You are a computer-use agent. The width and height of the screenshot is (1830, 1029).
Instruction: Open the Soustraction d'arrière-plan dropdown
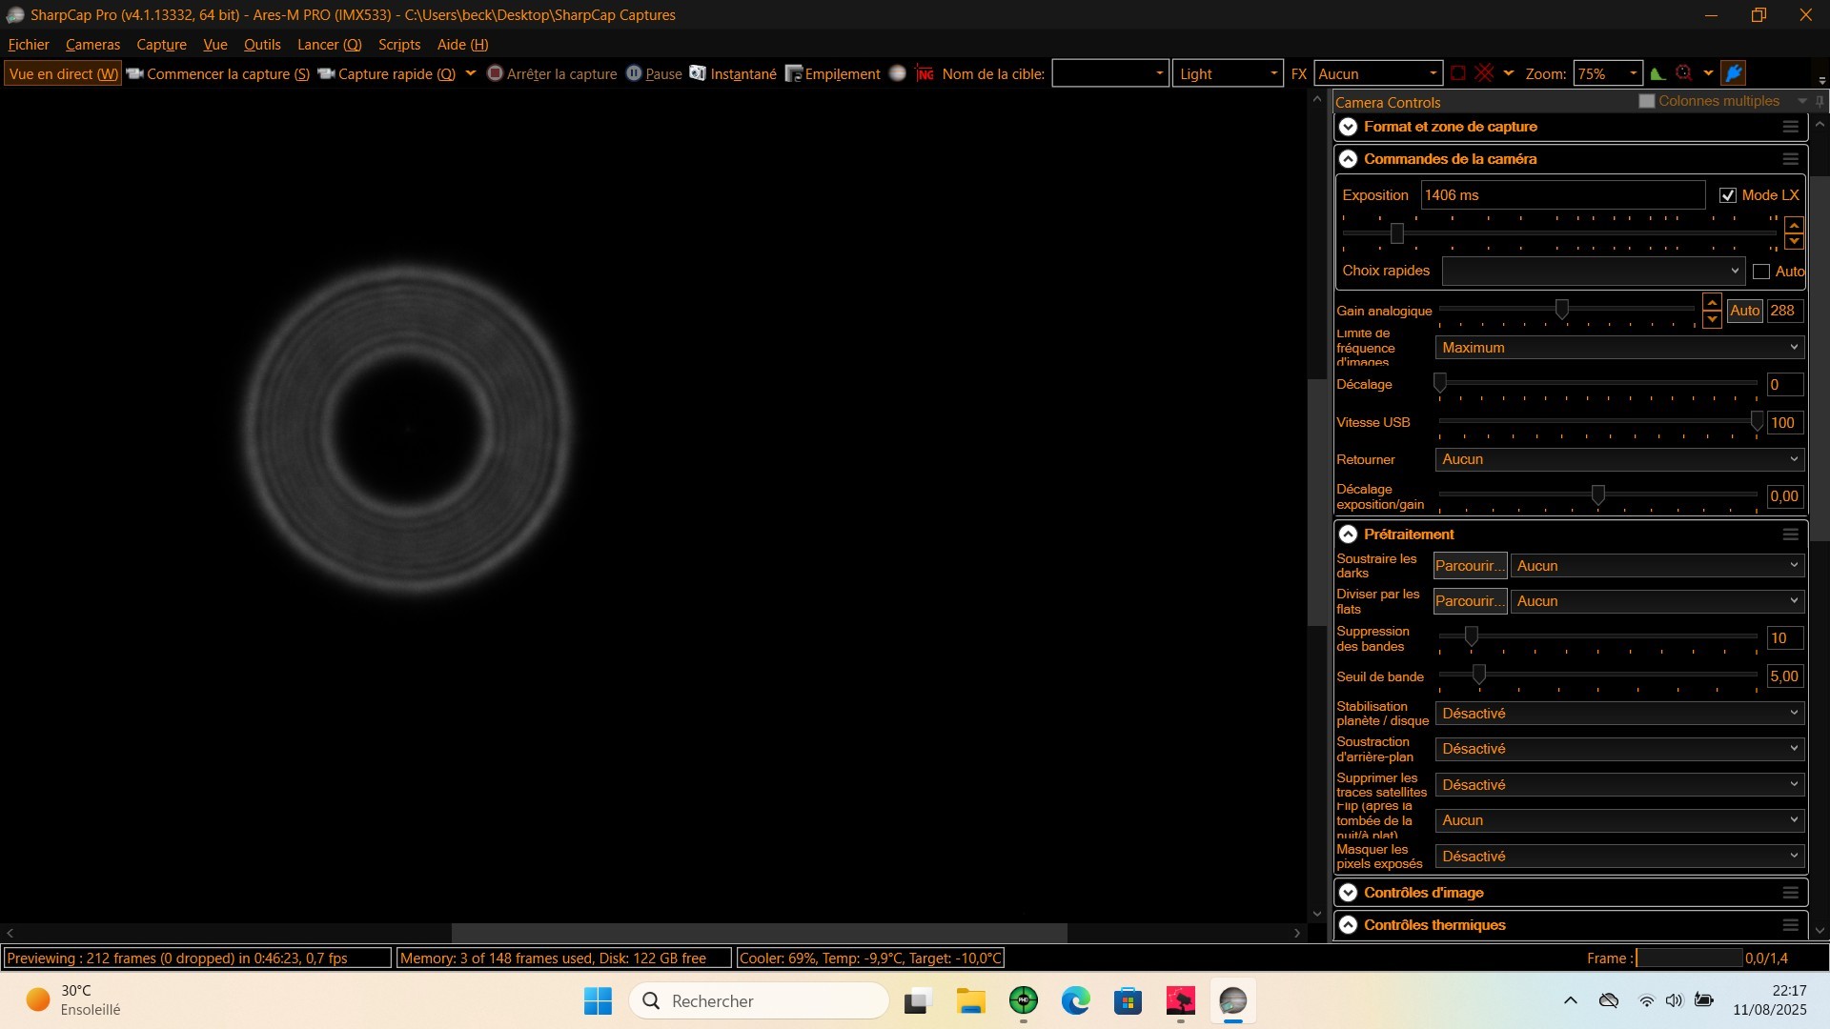click(x=1619, y=749)
